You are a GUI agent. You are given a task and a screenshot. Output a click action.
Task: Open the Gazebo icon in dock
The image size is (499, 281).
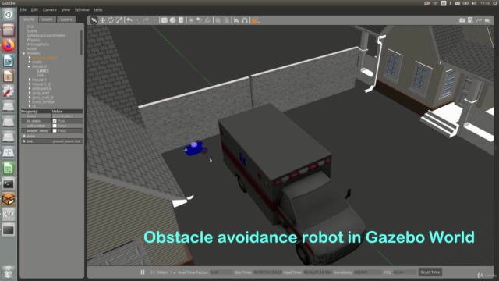[9, 199]
